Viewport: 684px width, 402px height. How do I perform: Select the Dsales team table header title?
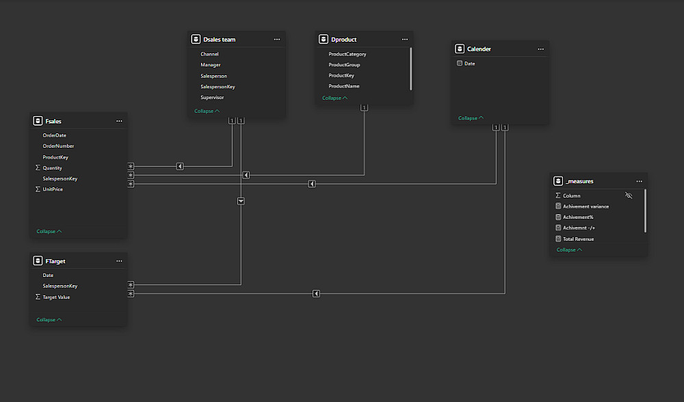(x=220, y=39)
